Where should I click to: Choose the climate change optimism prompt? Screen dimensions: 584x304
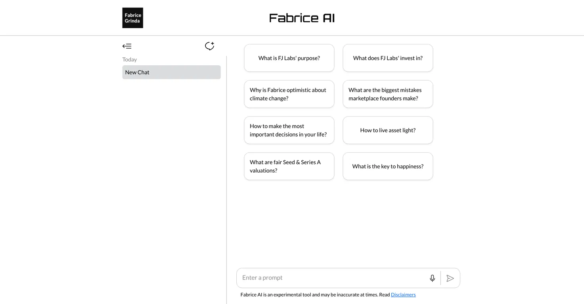coord(289,94)
